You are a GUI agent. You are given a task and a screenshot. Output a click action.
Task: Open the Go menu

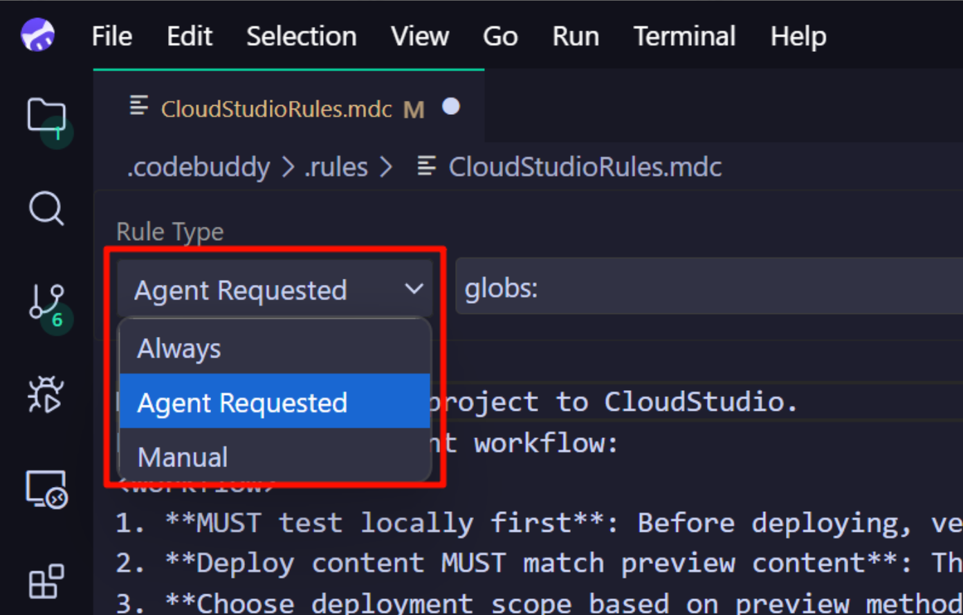pyautogui.click(x=499, y=36)
